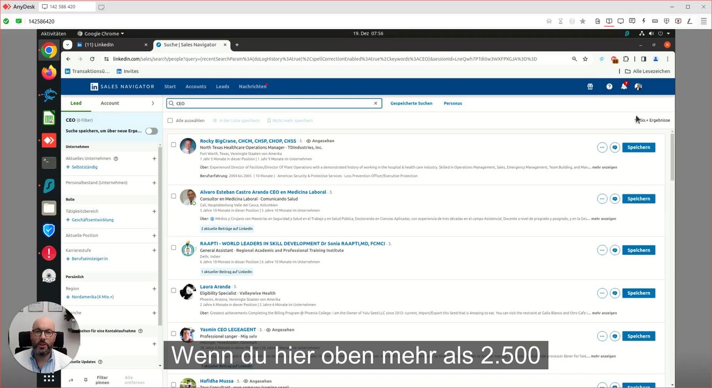Expand the 'Aktuelles Unternehmen' filter

154,158
